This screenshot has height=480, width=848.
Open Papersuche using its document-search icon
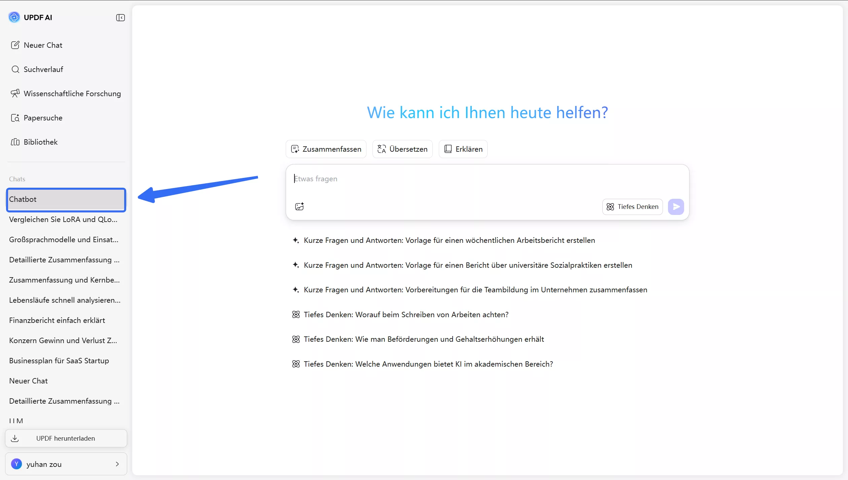pos(15,117)
